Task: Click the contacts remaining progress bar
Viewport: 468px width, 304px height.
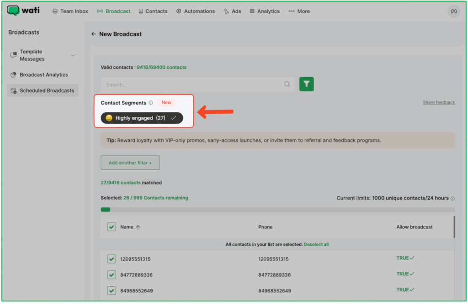Action: [x=106, y=210]
